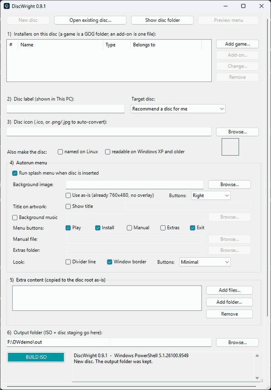This screenshot has width=271, height=390.
Task: Minimize the DiscWright window
Action: [x=225, y=6]
